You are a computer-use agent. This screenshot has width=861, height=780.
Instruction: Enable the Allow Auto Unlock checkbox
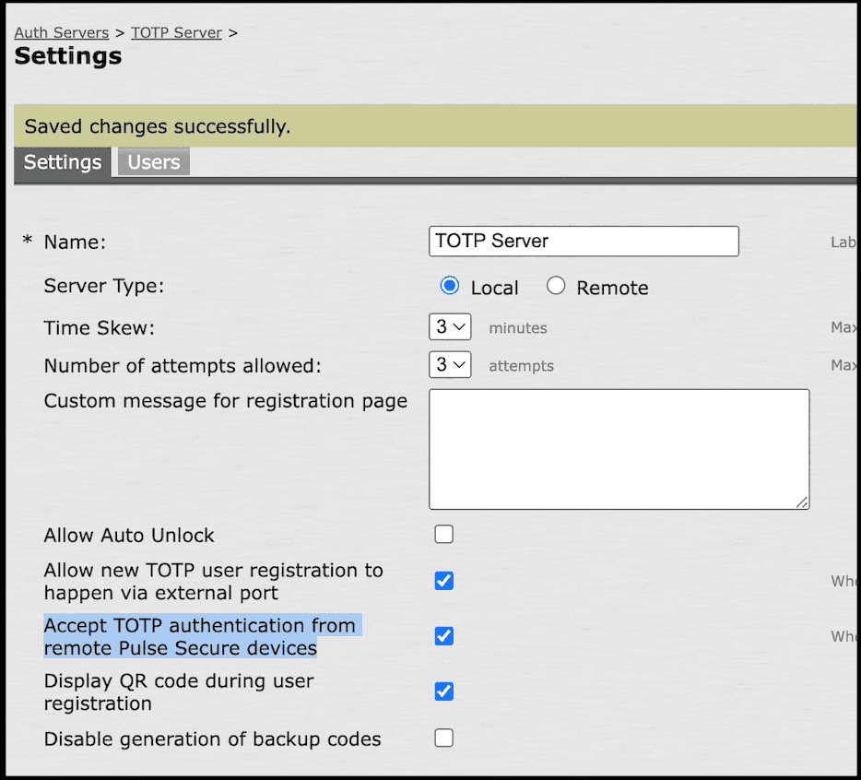(443, 534)
